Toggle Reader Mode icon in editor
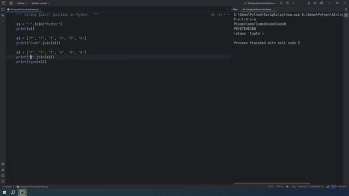Viewport: 349px width, 196px height. 213,15
